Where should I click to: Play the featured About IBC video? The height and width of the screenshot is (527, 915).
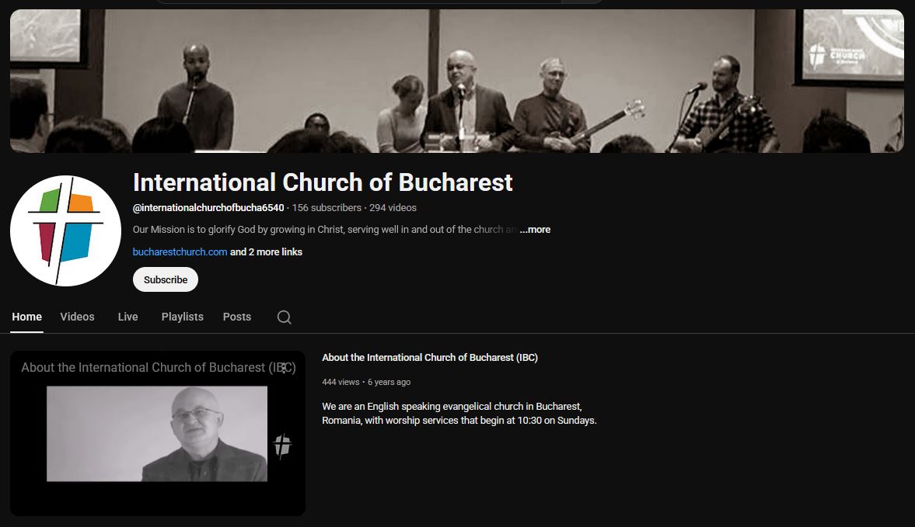tap(157, 434)
